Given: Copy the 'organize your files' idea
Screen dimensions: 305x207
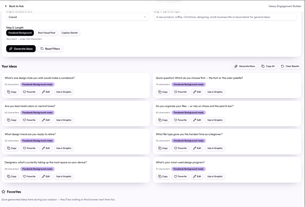Looking at the screenshot, I should (163, 120).
